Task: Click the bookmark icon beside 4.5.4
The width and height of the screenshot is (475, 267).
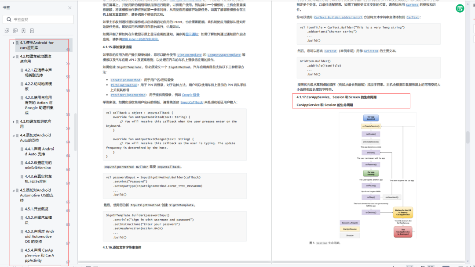Action: (22, 250)
